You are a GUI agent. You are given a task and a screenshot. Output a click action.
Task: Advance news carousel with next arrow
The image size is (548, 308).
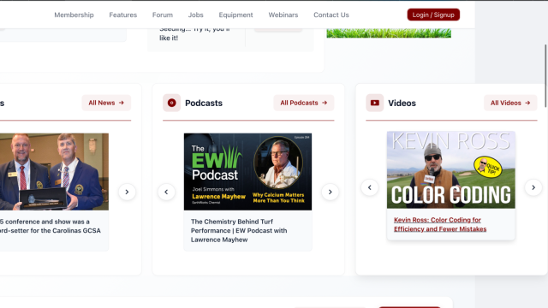(127, 192)
